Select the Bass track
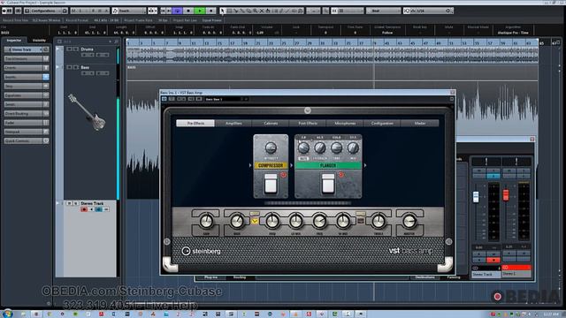Image resolution: width=566 pixels, height=318 pixels. pos(85,67)
